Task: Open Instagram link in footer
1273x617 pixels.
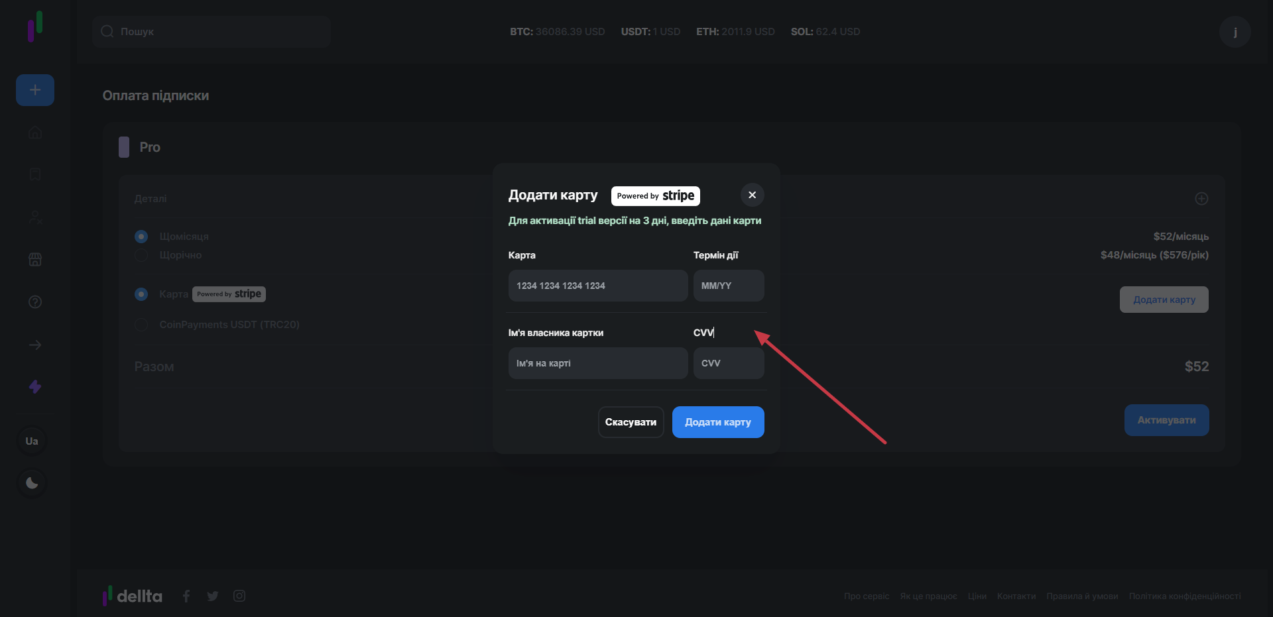Action: (239, 596)
